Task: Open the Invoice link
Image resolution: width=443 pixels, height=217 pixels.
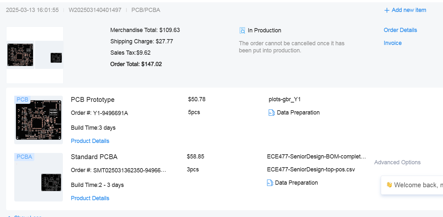Action: [x=392, y=43]
